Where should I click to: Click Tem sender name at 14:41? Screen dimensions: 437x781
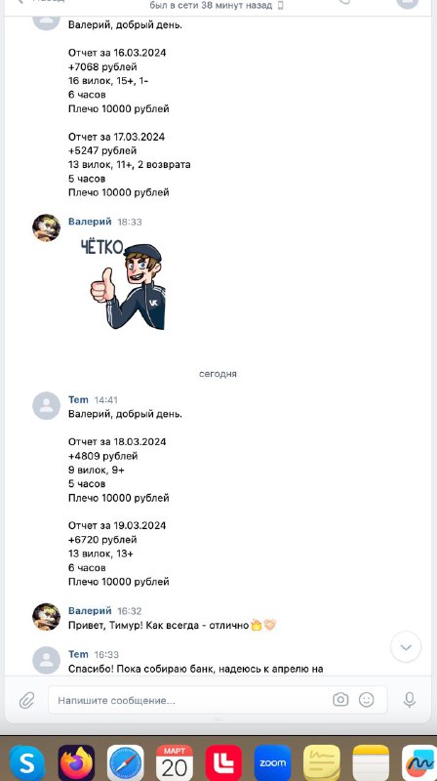[x=78, y=399]
